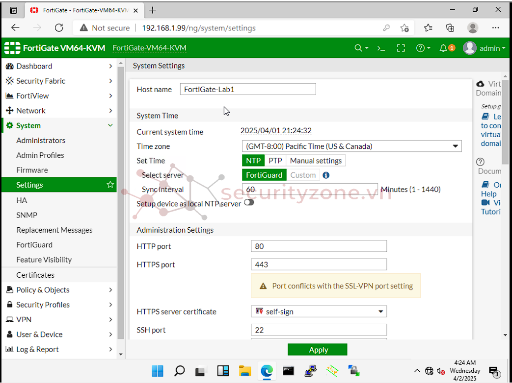Select PTP for Set Time
Screen dimensions: 512x383
(x=275, y=161)
